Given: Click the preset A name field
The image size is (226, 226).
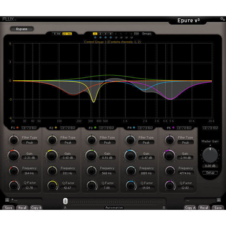Looking at the screenshot, I should [x=26, y=200].
